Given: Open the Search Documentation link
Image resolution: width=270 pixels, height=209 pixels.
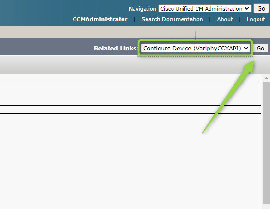Looking at the screenshot, I should (172, 19).
